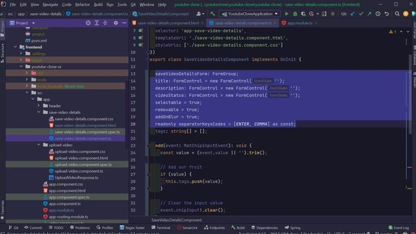Open the Terminal tool window
Image resolution: width=416 pixels, height=234 pixels.
[x=161, y=227]
